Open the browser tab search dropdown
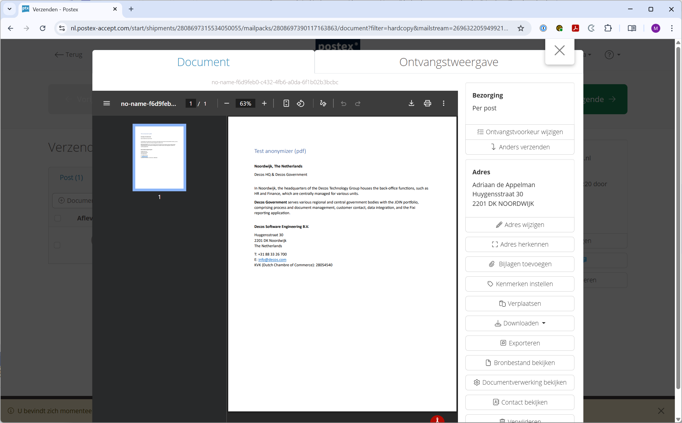The image size is (682, 423). point(10,9)
